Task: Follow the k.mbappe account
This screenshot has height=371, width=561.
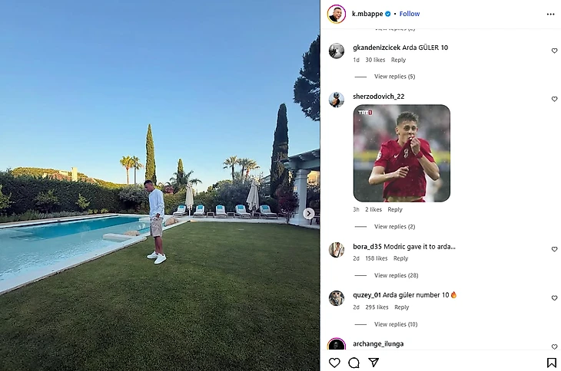Action: 410,14
